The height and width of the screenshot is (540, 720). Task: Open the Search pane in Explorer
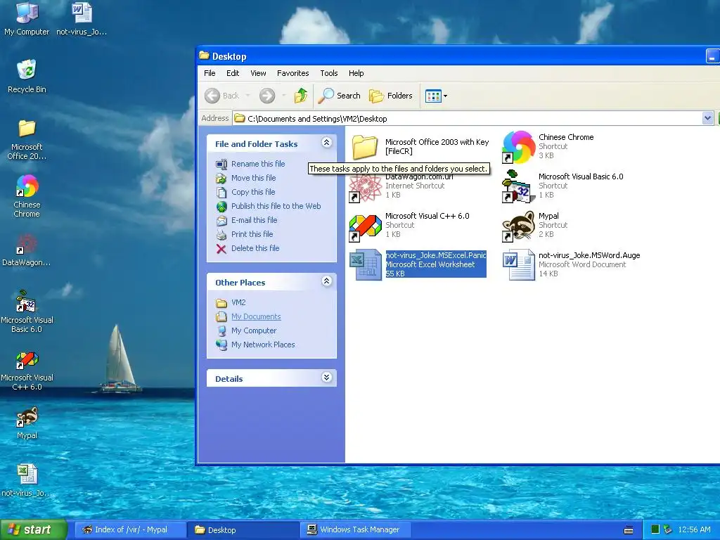point(340,96)
